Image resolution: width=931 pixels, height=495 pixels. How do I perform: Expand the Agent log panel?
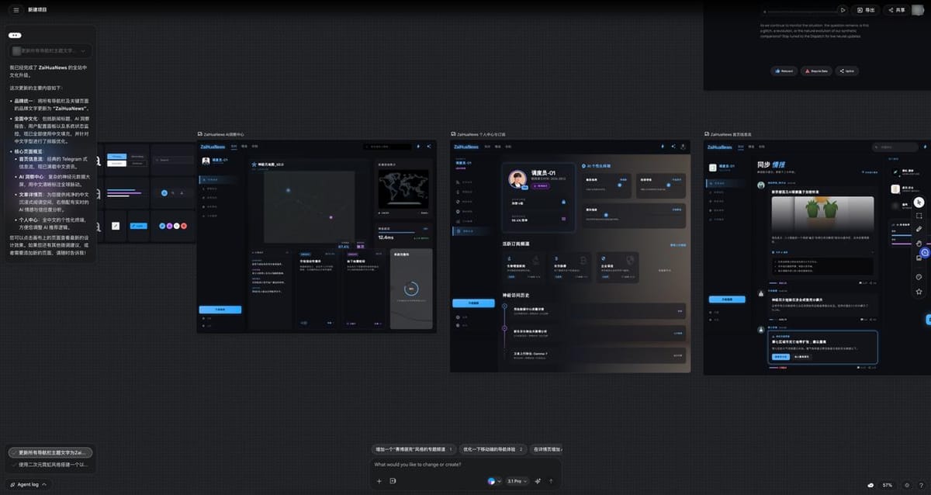pyautogui.click(x=29, y=484)
